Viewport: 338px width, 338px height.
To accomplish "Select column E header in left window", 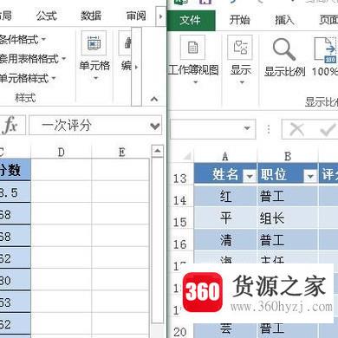I will pos(121,152).
